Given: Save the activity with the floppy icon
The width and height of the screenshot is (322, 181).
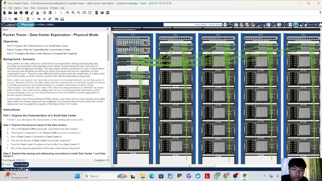Looking at the screenshot, I should click(x=15, y=13).
